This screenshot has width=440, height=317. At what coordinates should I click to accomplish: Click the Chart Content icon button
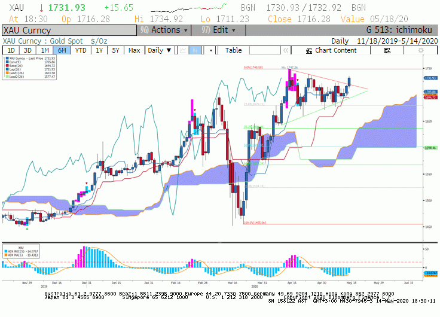point(331,50)
